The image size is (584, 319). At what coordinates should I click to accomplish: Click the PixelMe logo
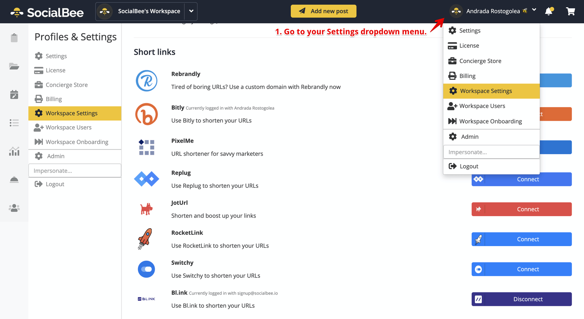point(146,147)
